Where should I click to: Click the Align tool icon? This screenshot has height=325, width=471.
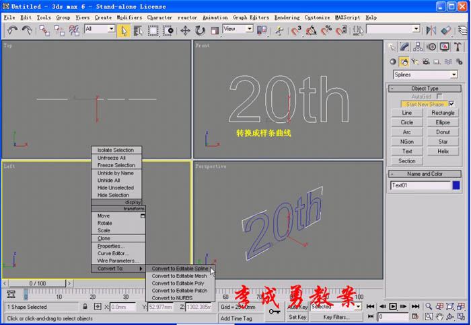(446, 31)
